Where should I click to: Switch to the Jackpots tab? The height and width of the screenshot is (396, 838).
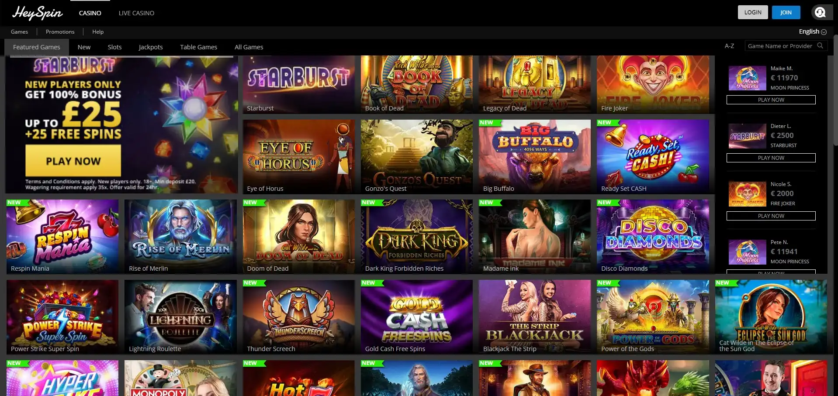[151, 47]
